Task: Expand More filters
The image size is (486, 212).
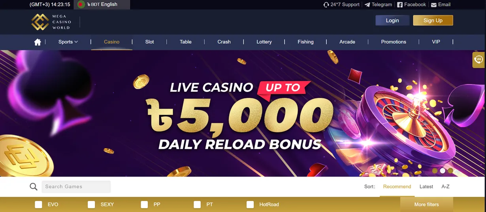Action: coord(426,205)
